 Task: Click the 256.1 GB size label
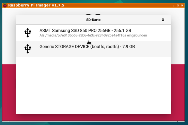click(122, 31)
